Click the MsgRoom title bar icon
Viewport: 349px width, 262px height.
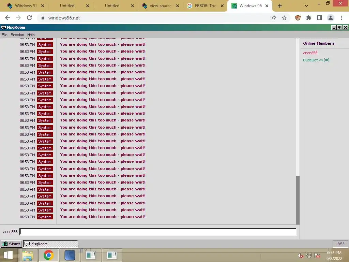click(x=3, y=27)
